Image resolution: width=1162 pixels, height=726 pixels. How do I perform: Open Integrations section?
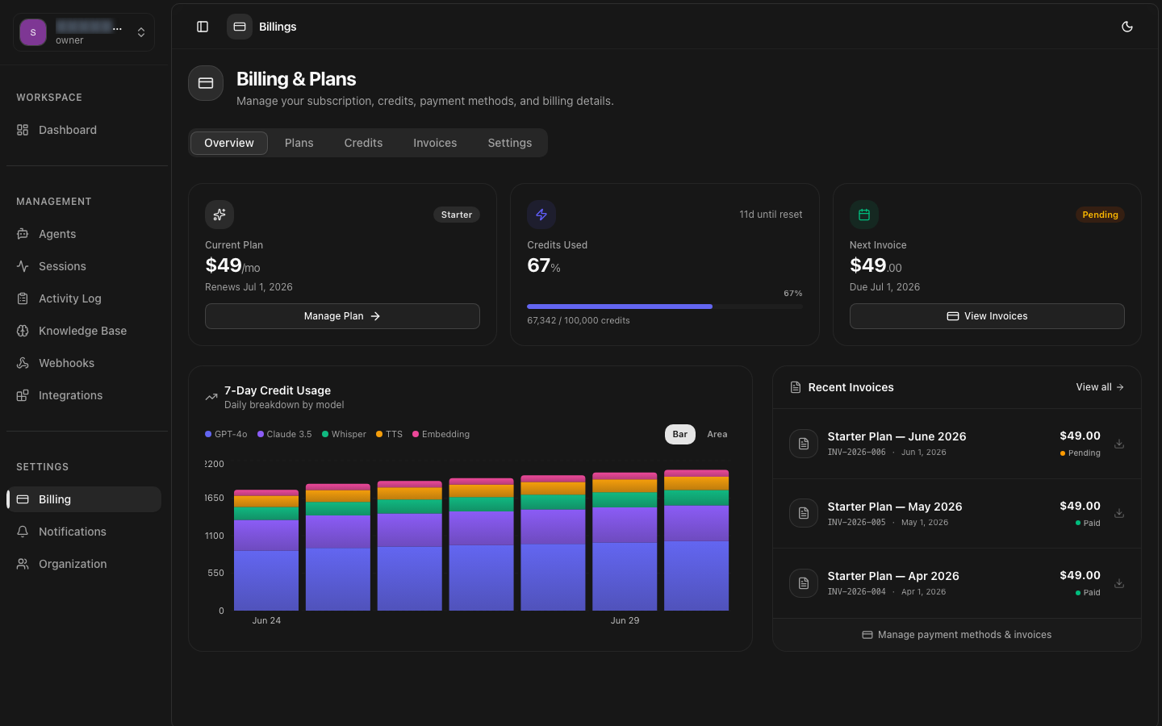point(84,395)
